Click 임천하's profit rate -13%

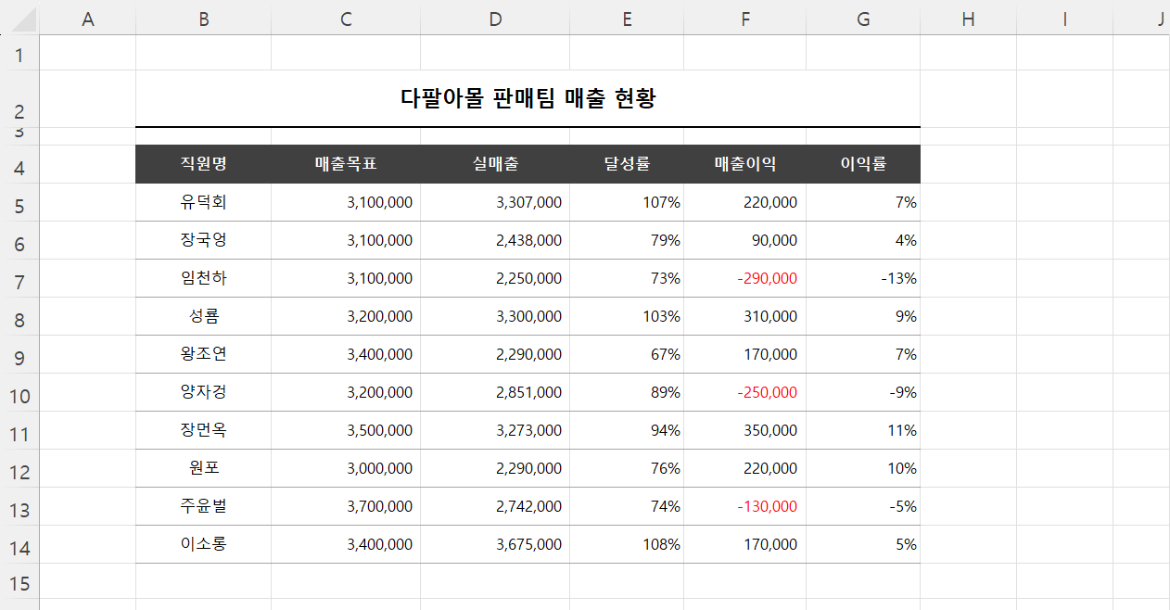click(x=898, y=278)
